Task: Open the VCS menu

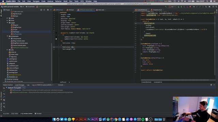Action: [x=82, y=1]
